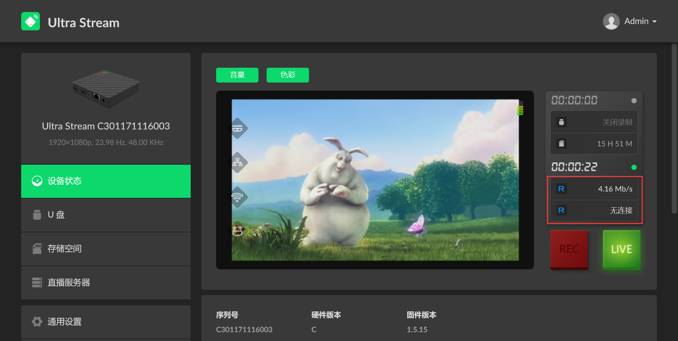Viewport: 678px width, 341px height.
Task: Open the Admin dropdown arrow
Action: click(x=654, y=22)
